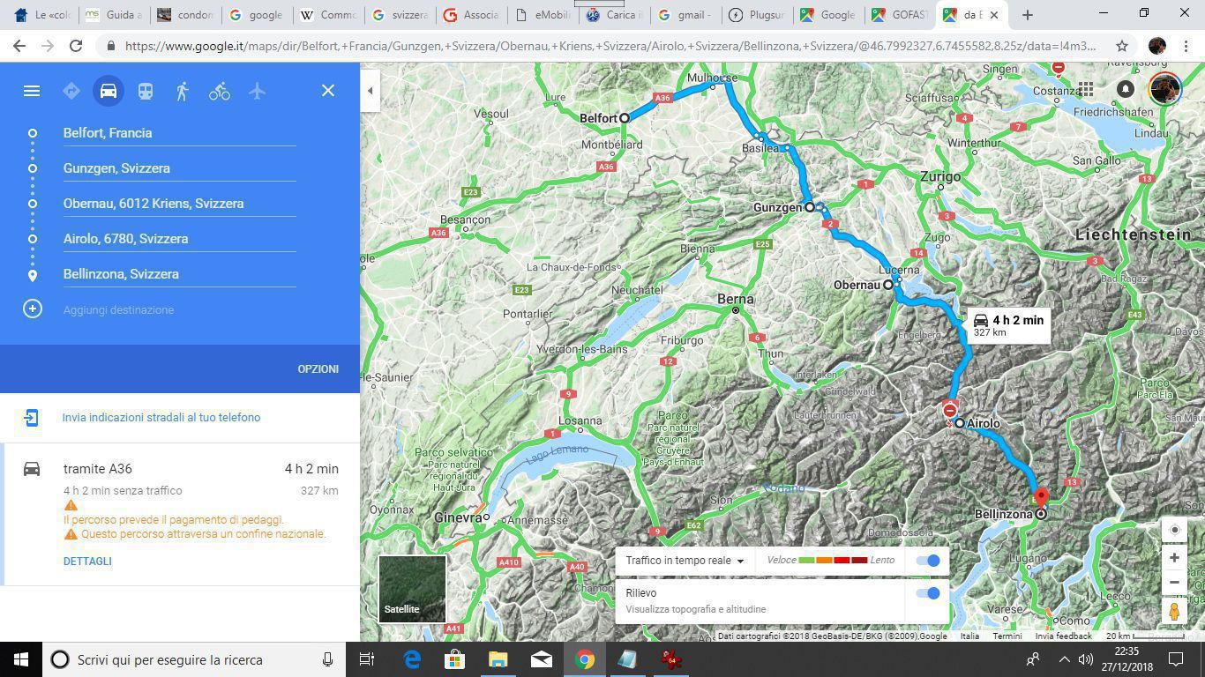Open Google apps grid icon
This screenshot has width=1205, height=677.
coord(1086,89)
